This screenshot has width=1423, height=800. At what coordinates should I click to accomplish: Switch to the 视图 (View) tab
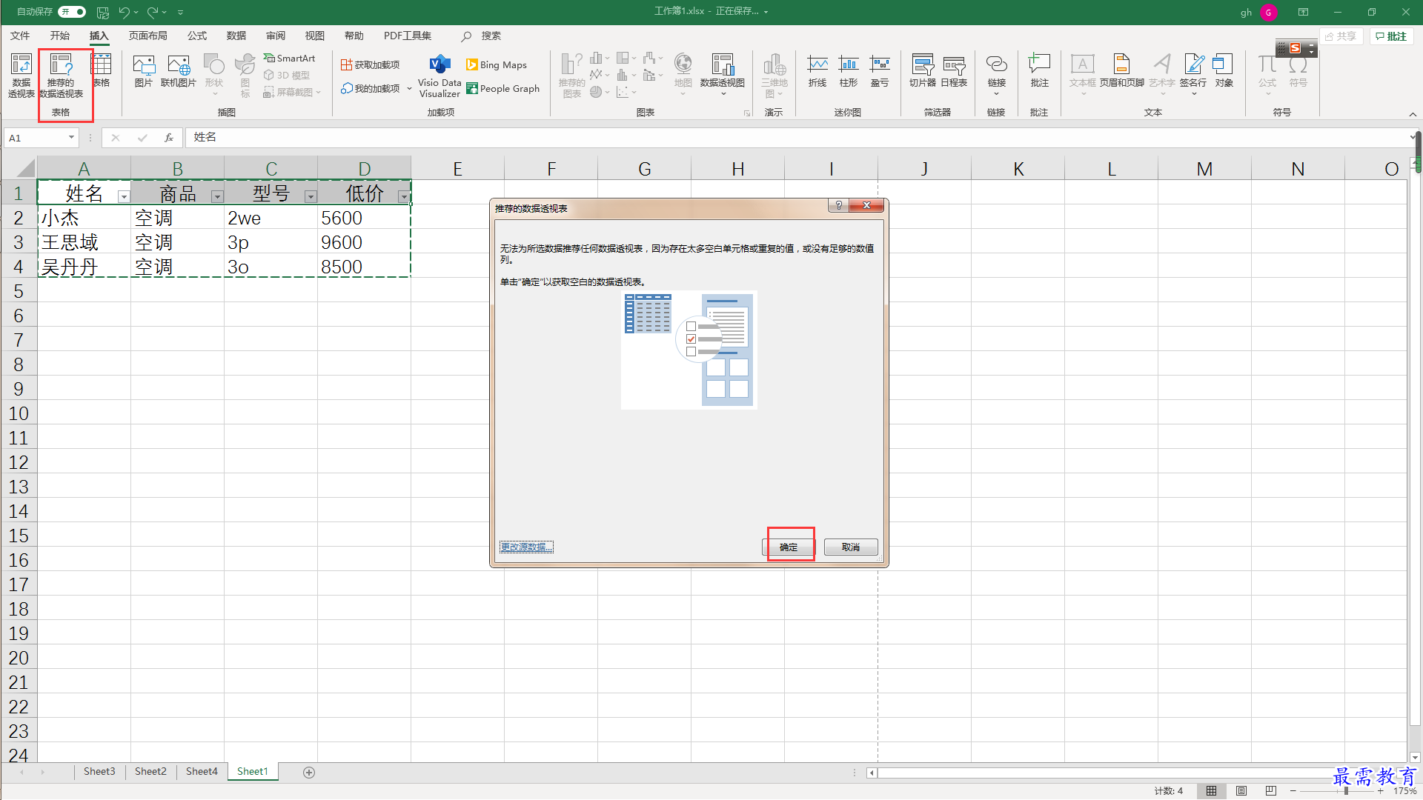[x=314, y=36]
